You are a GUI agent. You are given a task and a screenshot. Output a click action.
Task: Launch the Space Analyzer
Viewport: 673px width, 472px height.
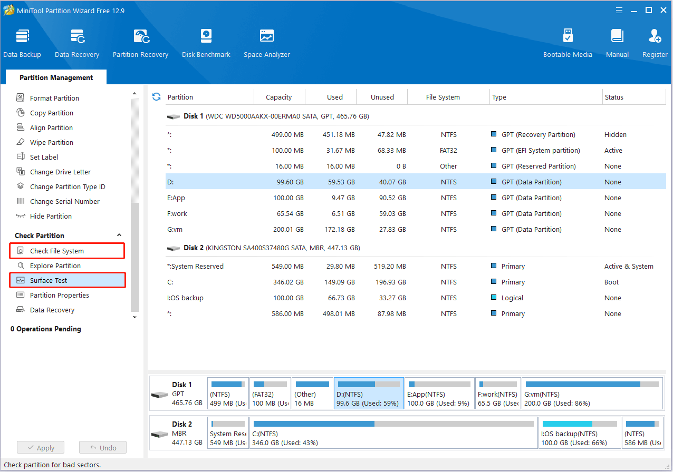click(266, 42)
